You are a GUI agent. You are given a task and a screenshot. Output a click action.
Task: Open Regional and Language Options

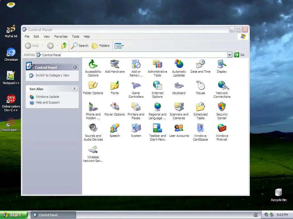(157, 111)
